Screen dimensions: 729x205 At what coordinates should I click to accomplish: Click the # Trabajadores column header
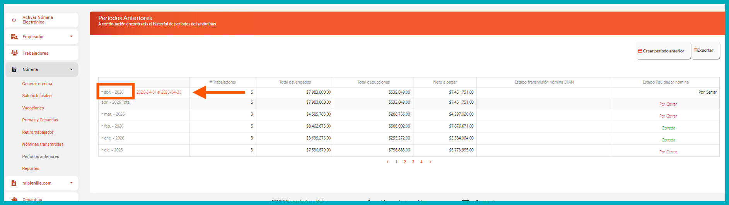coord(223,82)
